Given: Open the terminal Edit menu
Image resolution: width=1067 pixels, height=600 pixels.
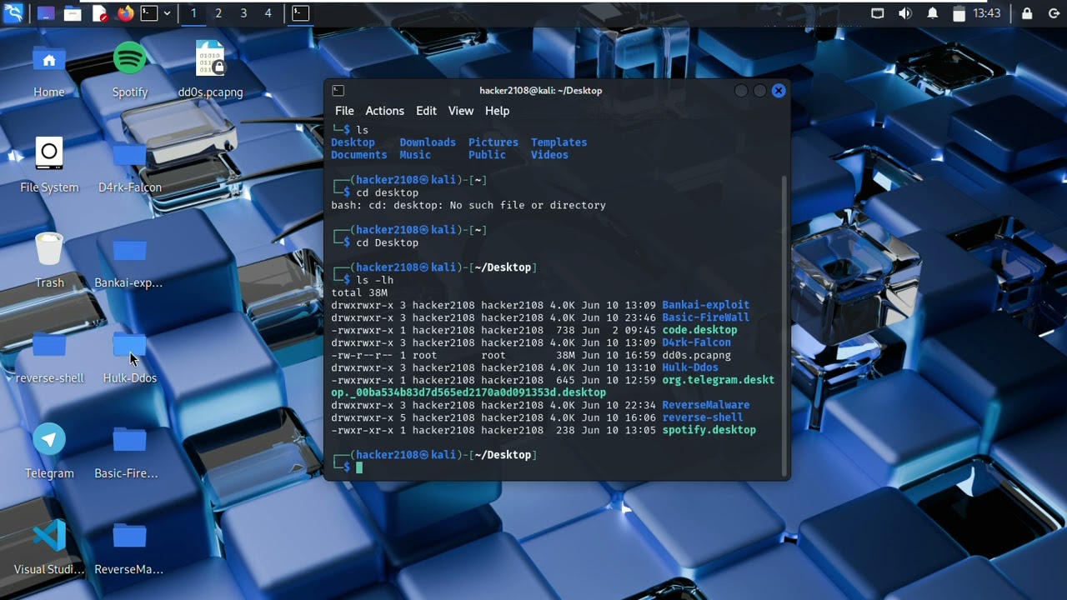Looking at the screenshot, I should [426, 111].
